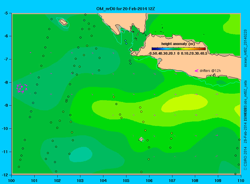Click longitude tick label 101

point(34,181)
